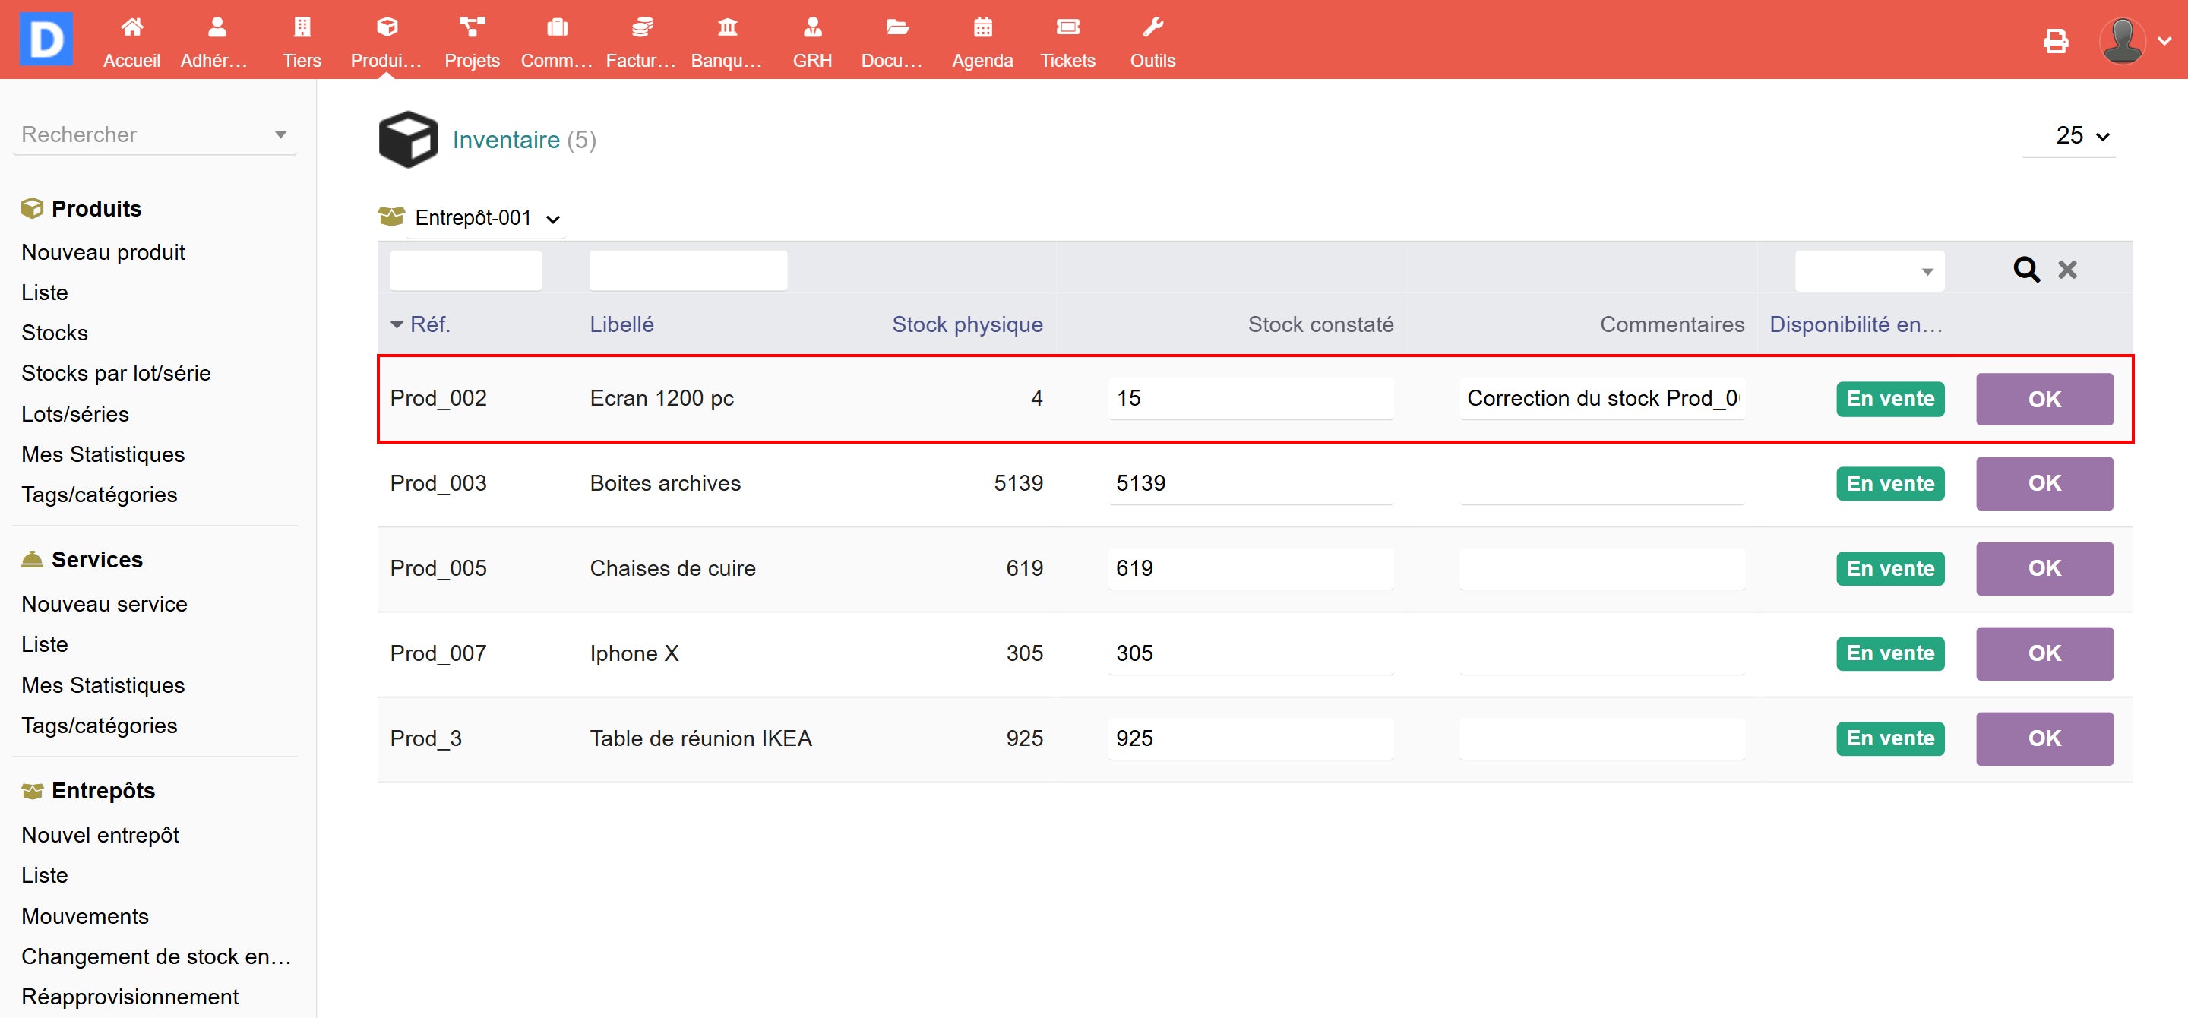2188x1018 pixels.
Task: Clear filters with the X icon
Action: (x=2066, y=270)
